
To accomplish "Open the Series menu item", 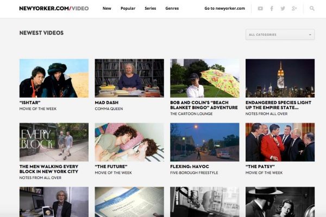I will click(x=151, y=9).
